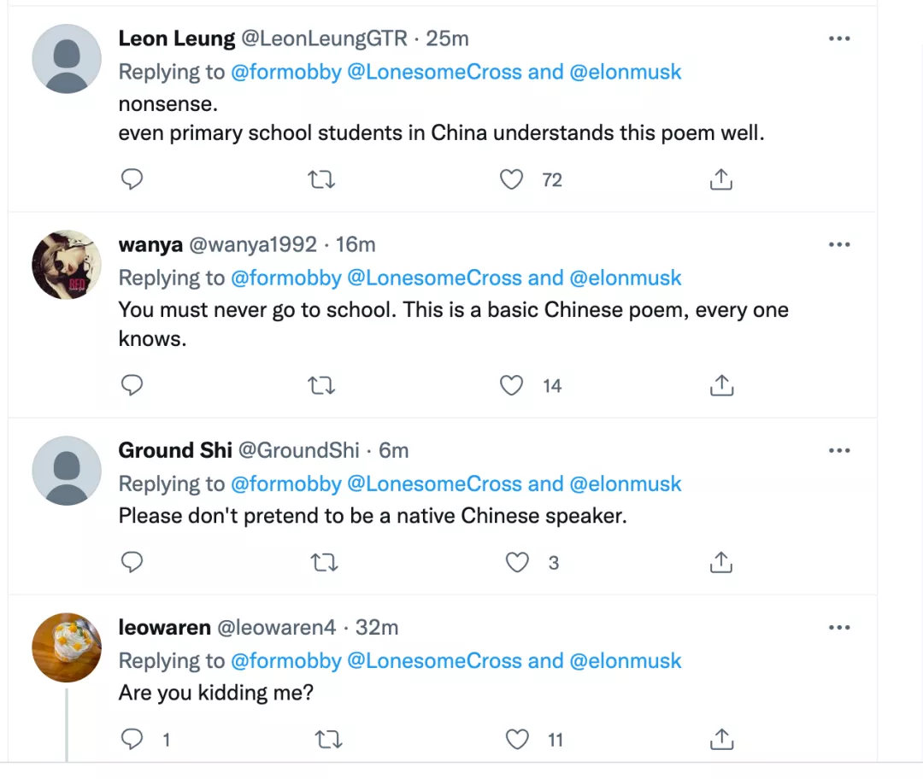
Task: Open more options on wanya's tweet
Action: pos(839,244)
